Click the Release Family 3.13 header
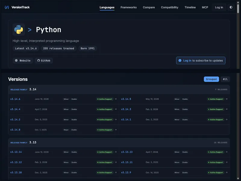The image size is (241, 181). click(x=119, y=142)
